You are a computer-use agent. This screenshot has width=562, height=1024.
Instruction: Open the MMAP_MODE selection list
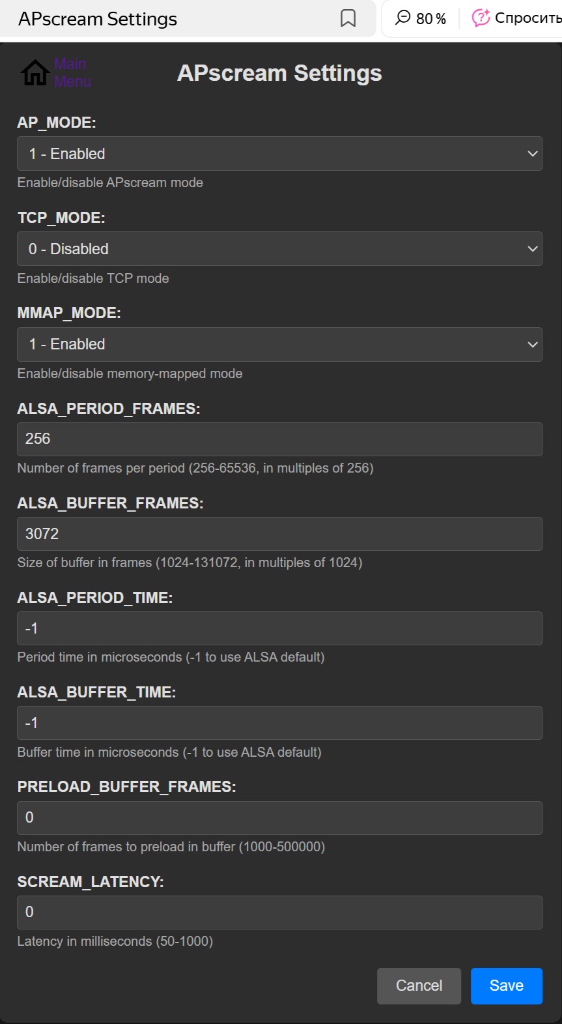[x=279, y=344]
